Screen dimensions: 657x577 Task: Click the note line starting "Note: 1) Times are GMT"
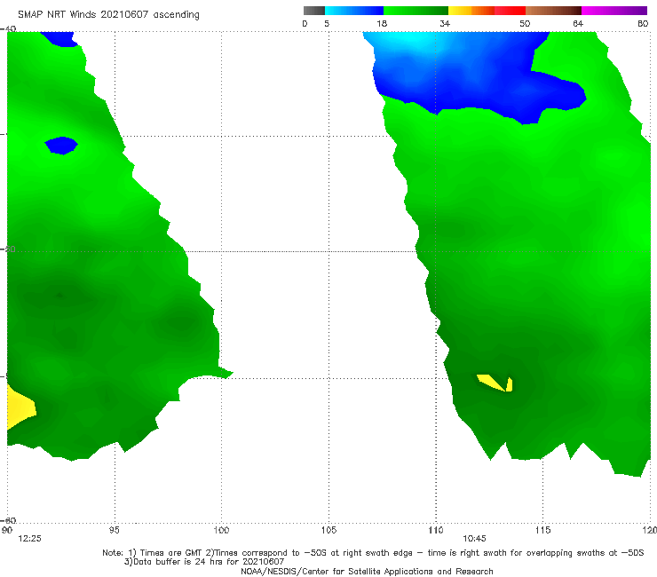coord(373,553)
